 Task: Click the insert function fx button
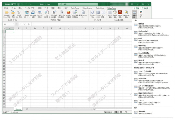(29, 24)
